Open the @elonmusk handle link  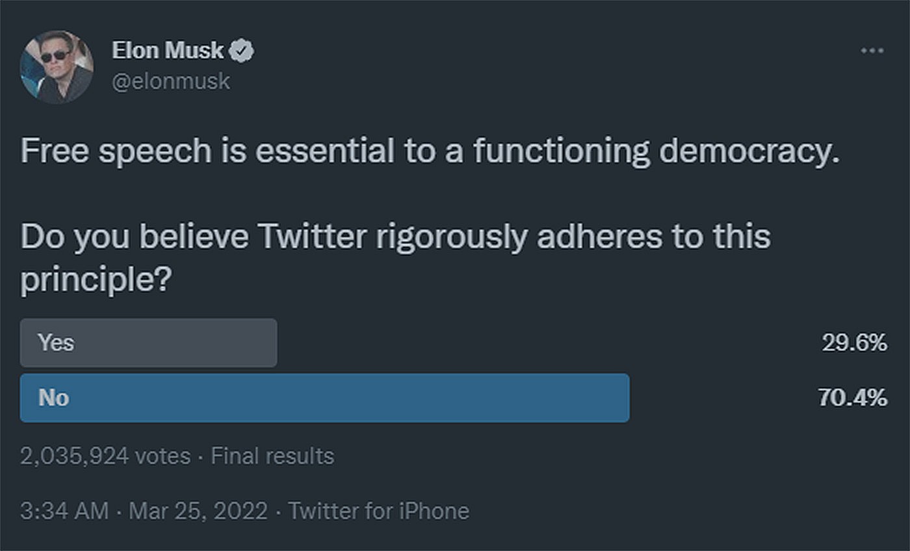171,82
